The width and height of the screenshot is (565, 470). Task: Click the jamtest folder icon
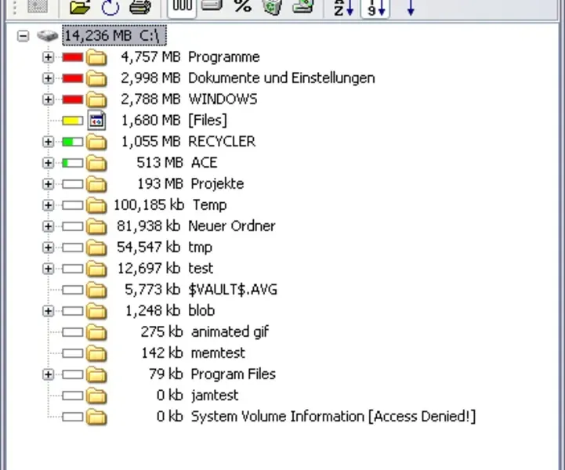click(x=96, y=396)
